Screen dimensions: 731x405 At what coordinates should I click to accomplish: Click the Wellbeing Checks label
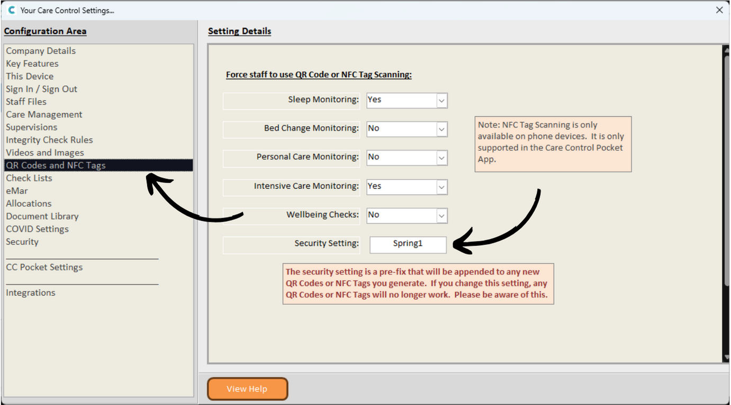pos(323,214)
